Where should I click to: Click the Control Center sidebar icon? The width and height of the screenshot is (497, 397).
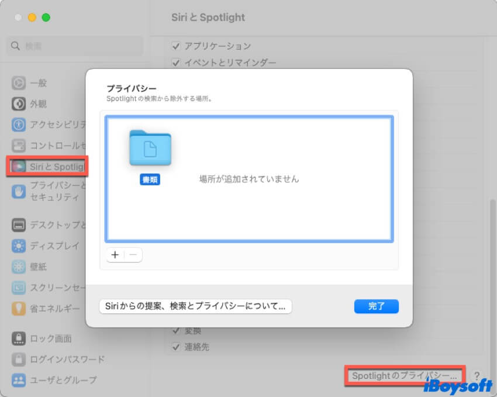pyautogui.click(x=19, y=145)
